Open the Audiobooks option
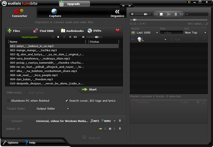This screenshot has width=213, height=147. pos(72,31)
